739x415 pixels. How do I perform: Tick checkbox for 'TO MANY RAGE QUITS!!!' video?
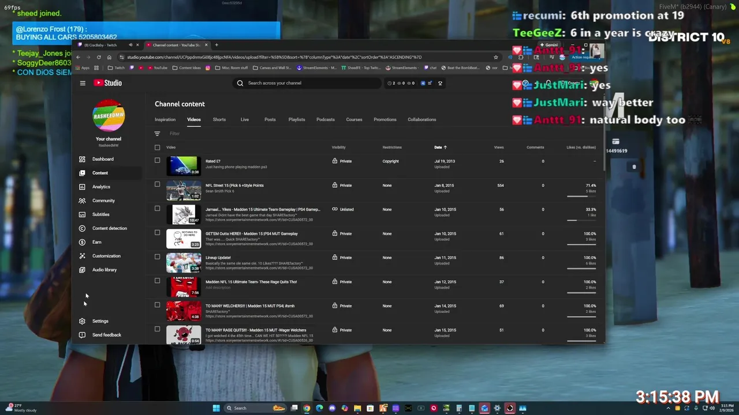click(157, 329)
